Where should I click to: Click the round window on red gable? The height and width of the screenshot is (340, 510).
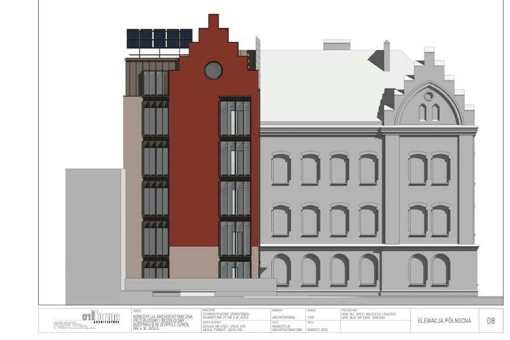213,70
